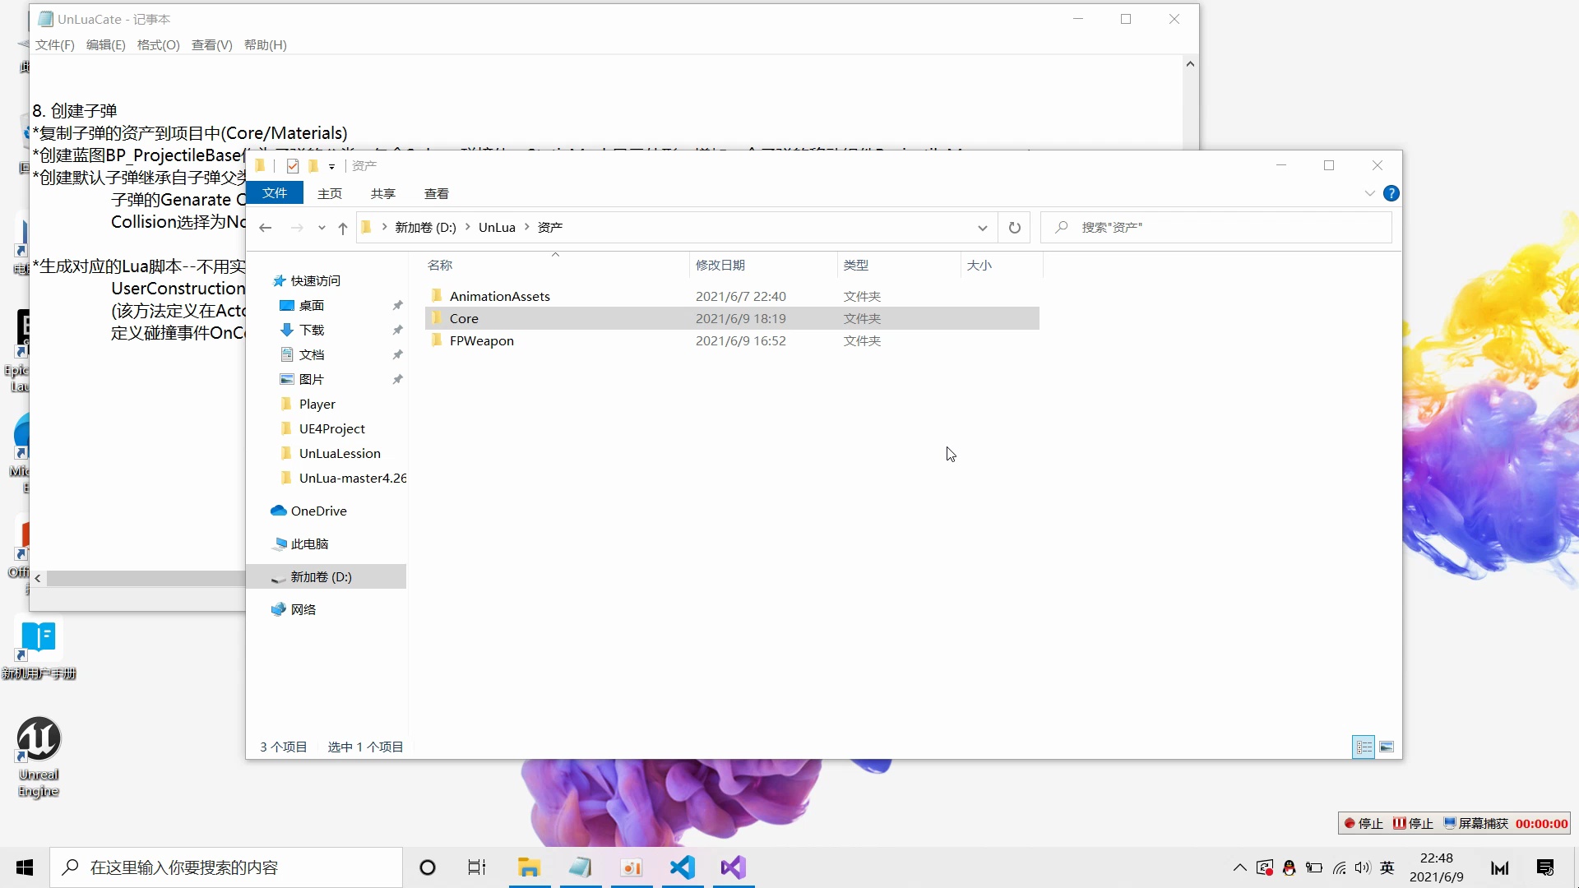
Task: Click the Explorer help question mark button
Action: [x=1391, y=193]
